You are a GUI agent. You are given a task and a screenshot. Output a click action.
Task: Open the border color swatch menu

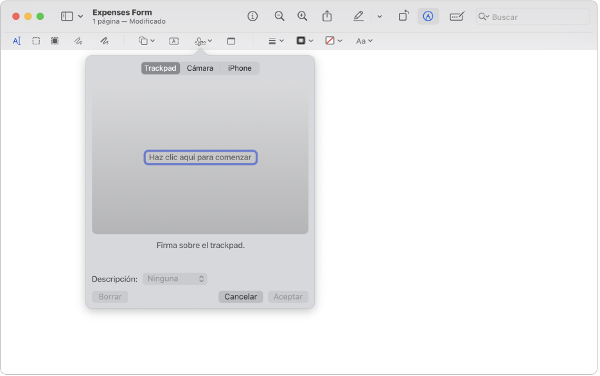coord(304,40)
